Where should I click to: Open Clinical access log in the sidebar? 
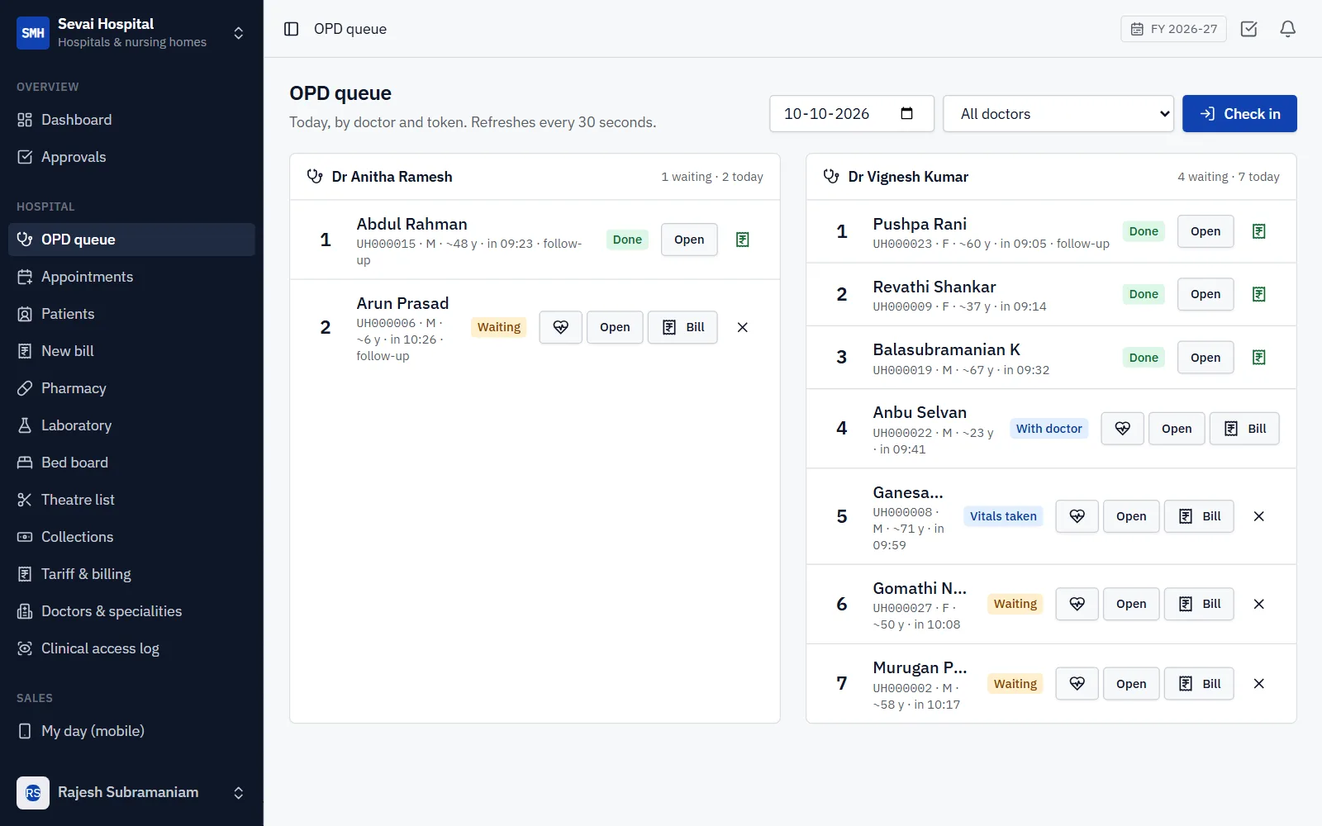click(x=132, y=648)
